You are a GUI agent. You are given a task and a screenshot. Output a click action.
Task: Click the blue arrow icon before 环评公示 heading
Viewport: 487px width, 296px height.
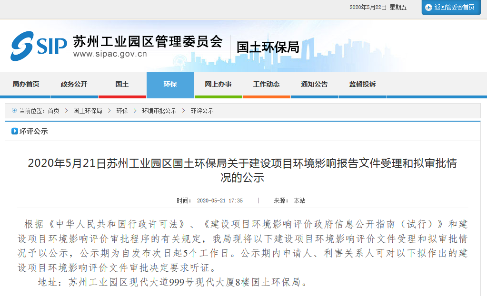tap(15, 132)
